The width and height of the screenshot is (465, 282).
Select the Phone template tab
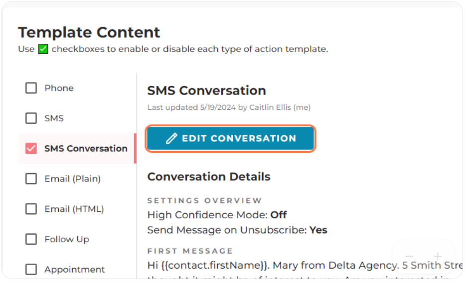point(59,88)
